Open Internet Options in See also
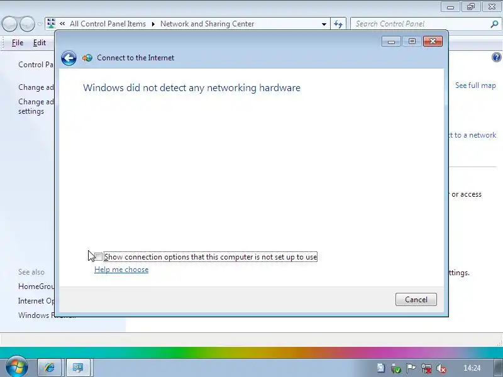Image resolution: width=503 pixels, height=377 pixels. point(36,301)
